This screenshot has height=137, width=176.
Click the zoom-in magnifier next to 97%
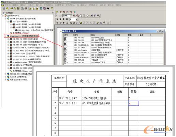tap(74, 16)
